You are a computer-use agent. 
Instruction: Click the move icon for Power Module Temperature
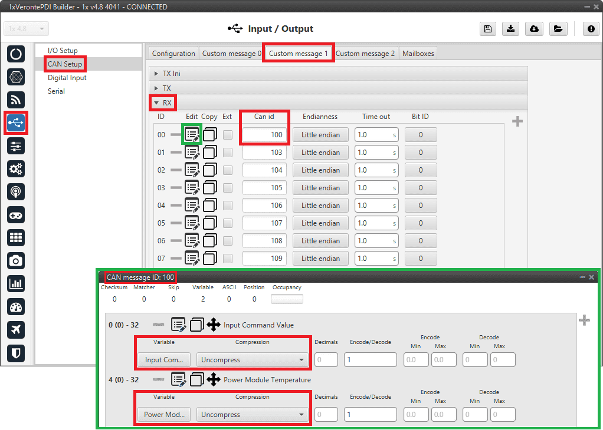pos(214,379)
